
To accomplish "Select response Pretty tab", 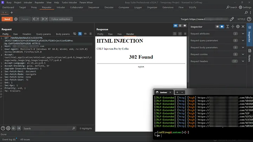I will [100, 34].
